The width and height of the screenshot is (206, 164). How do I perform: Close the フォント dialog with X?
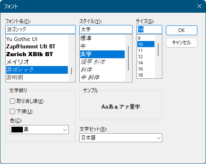199,6
